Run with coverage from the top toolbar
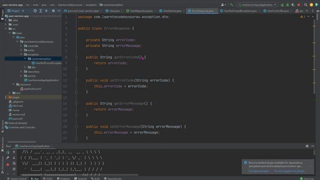The width and height of the screenshot is (320, 180). [293, 4]
